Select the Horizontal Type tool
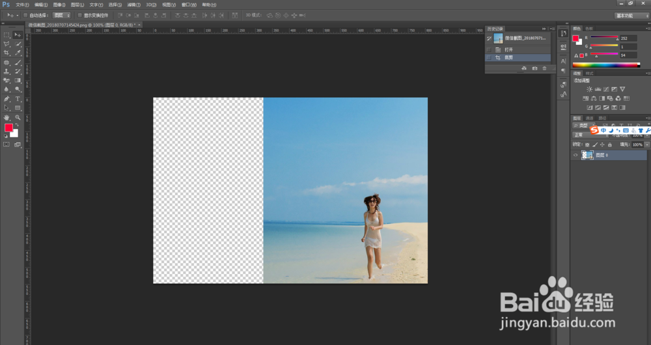The image size is (651, 345). tap(18, 99)
